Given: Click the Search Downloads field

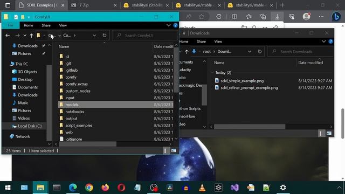Looking at the screenshot, I should 301,52.
